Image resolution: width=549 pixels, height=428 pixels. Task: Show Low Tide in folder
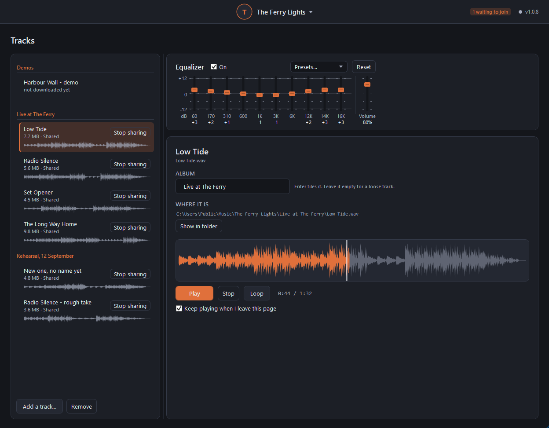click(199, 226)
